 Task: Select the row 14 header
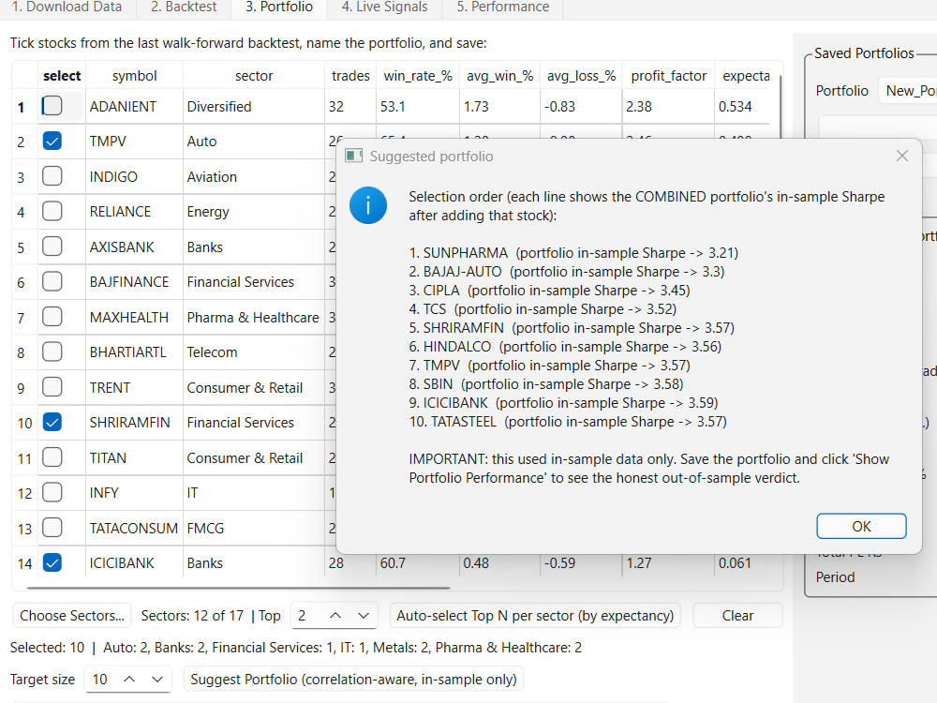[24, 562]
